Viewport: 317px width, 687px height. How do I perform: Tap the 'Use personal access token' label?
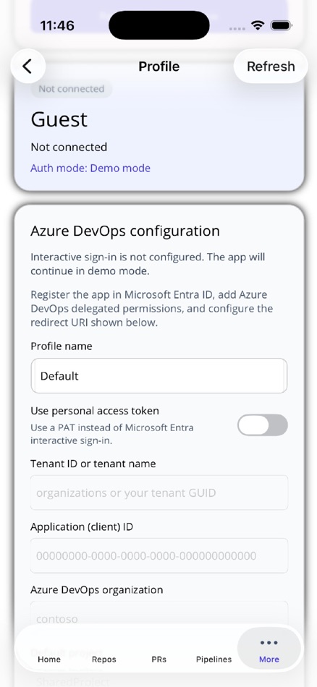(95, 411)
